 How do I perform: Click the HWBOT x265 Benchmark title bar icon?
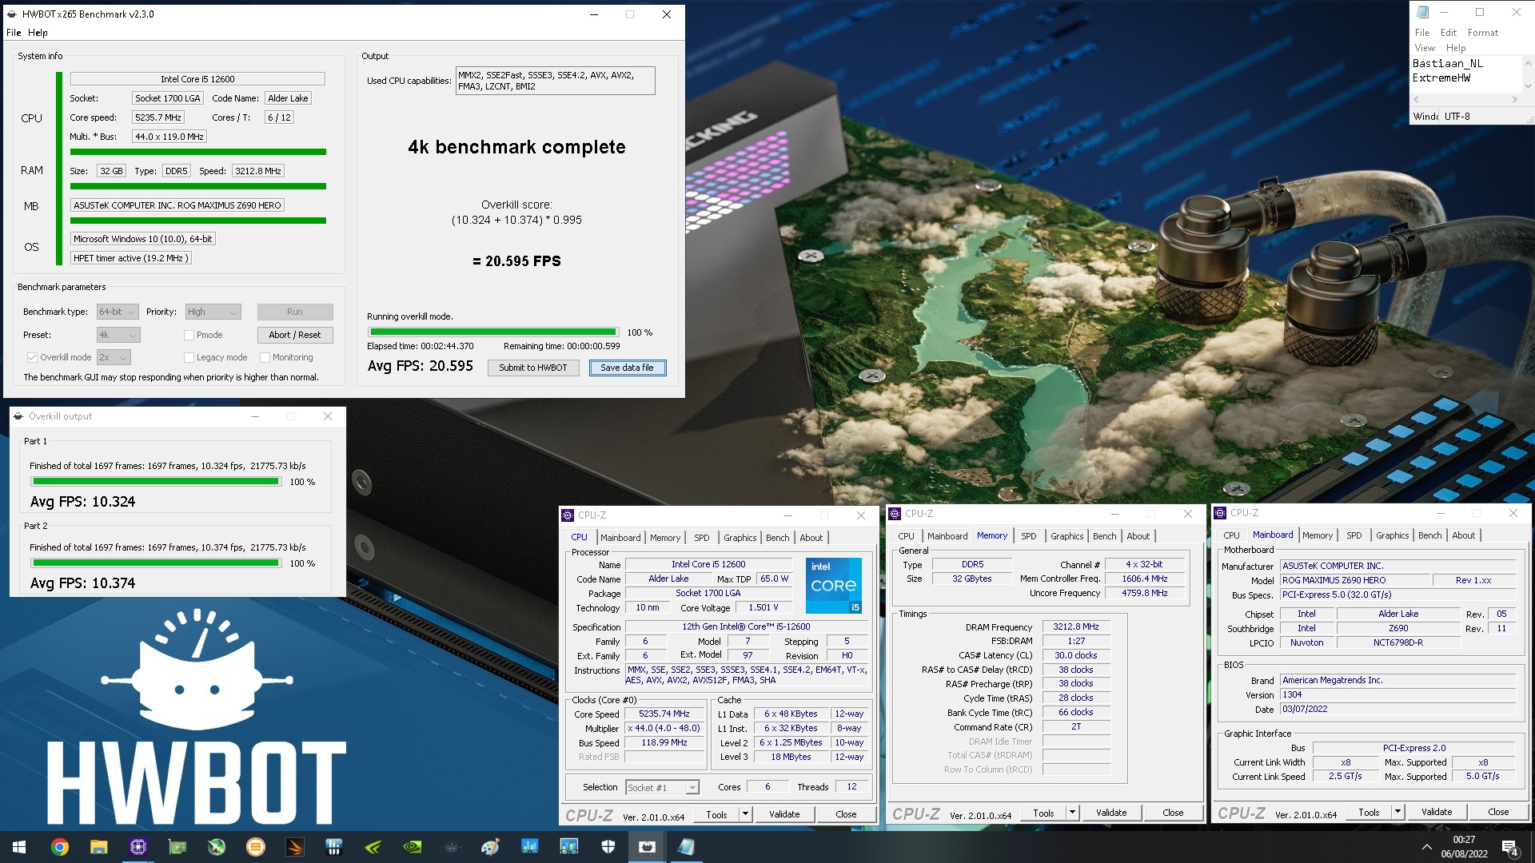12,14
